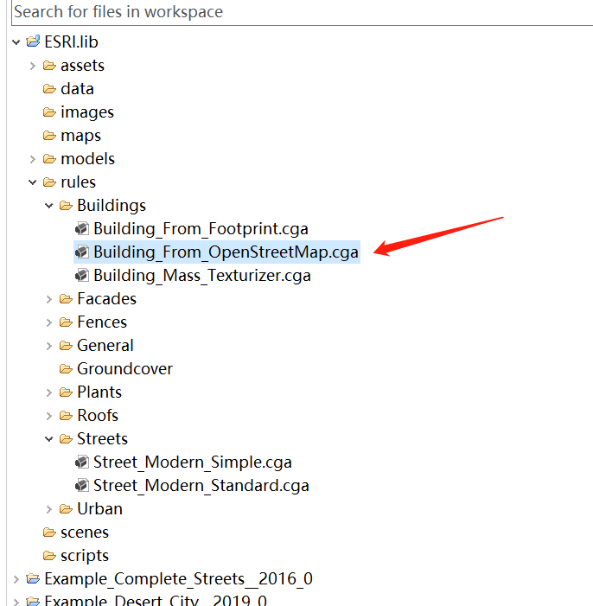Expand the Fences folder
593x606 pixels.
[48, 322]
